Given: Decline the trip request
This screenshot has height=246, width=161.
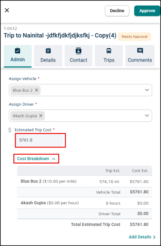Looking at the screenshot, I should point(117,11).
